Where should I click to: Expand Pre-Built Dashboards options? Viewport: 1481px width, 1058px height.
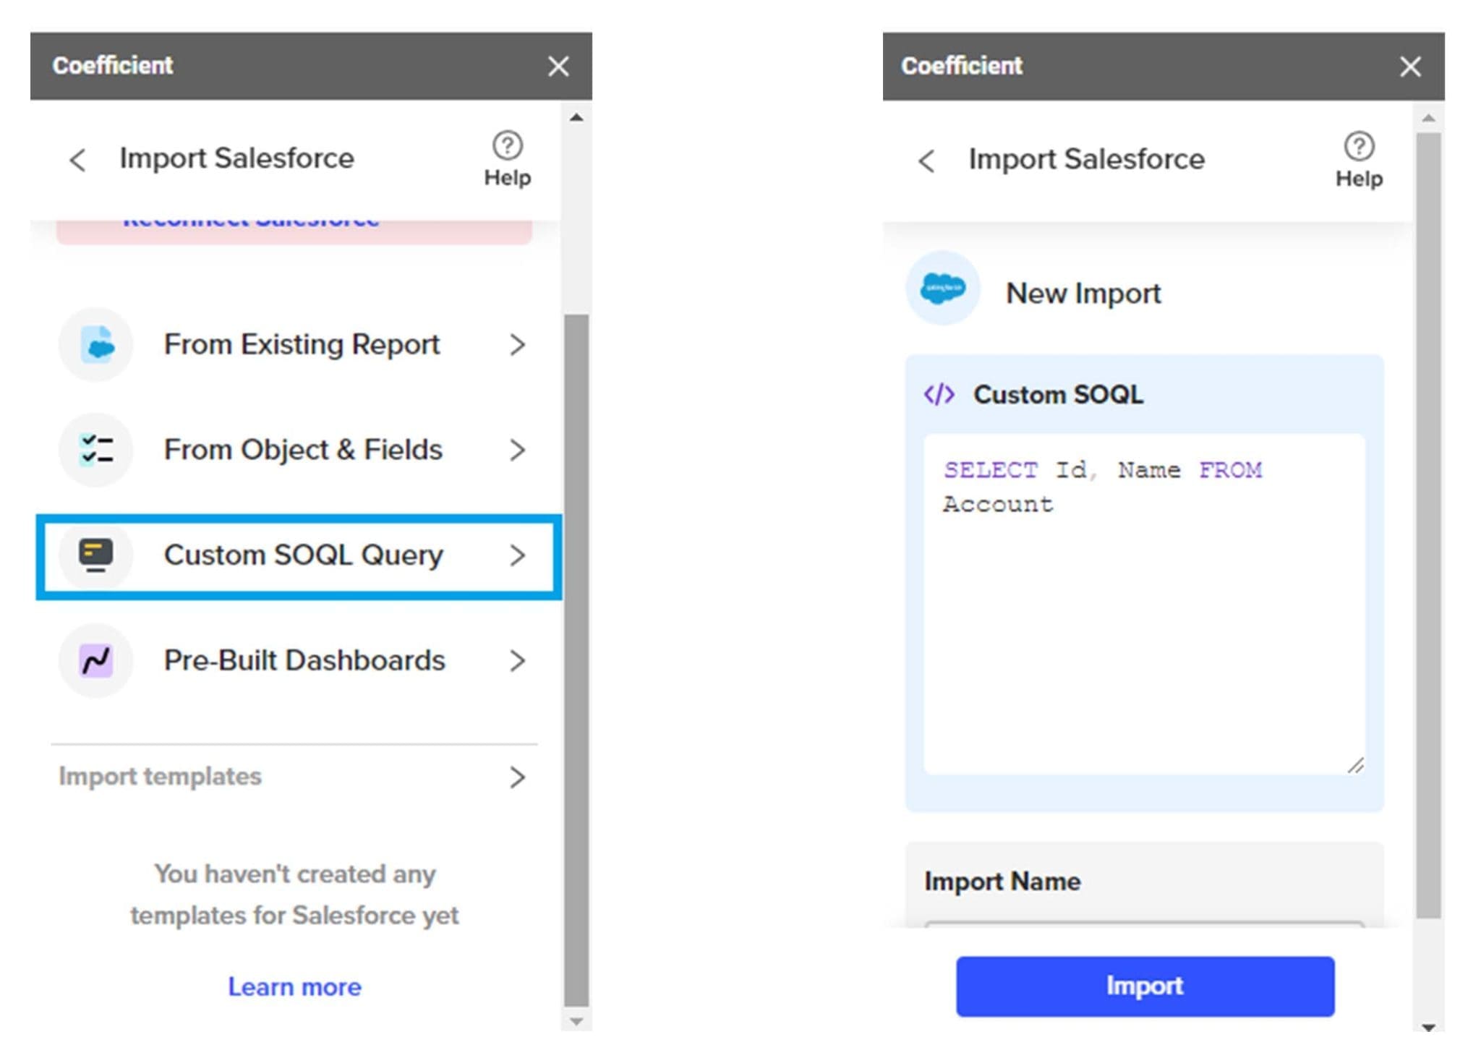click(518, 660)
